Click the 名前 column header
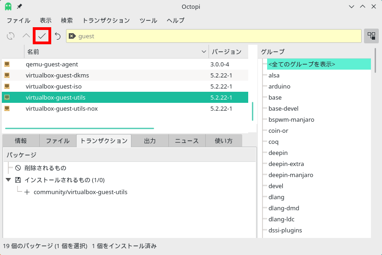The image size is (382, 255). [x=116, y=52]
